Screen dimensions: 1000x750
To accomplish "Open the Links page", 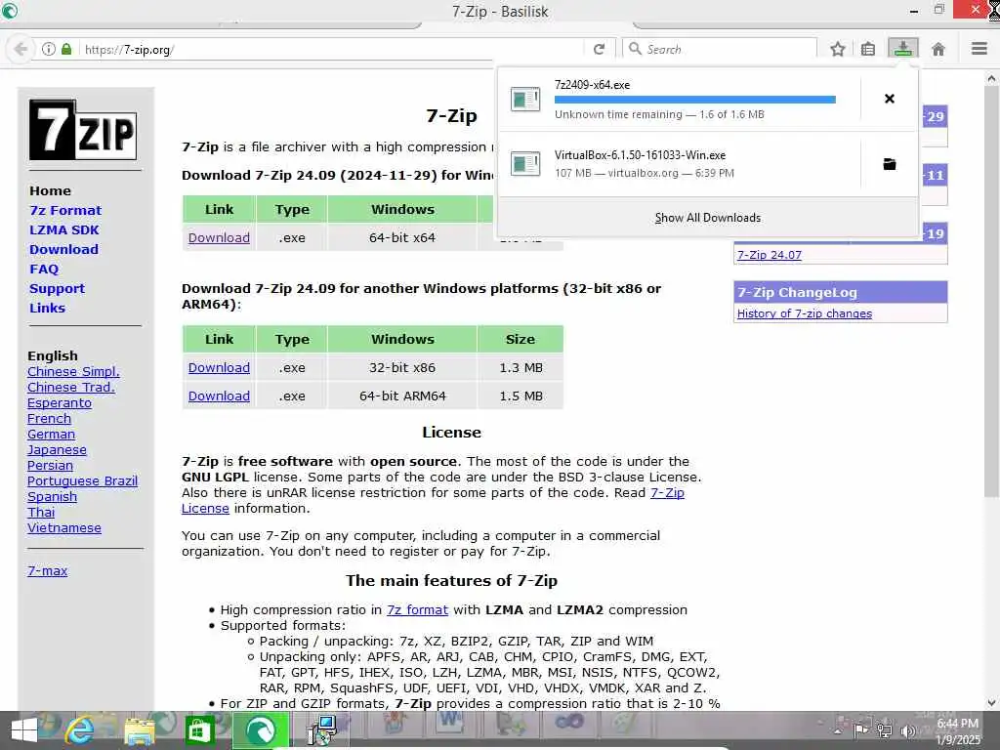I will (x=47, y=308).
